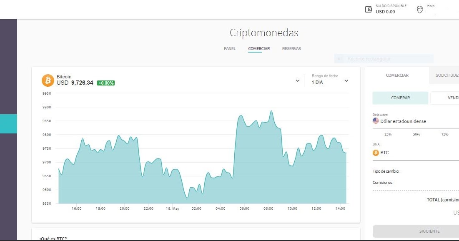Click the Bitcoin logo in the chart header

pos(47,80)
